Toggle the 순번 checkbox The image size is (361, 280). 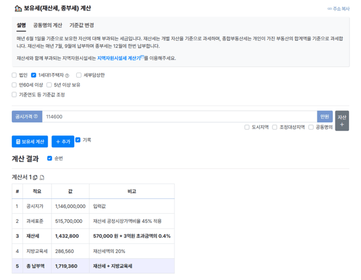pyautogui.click(x=50, y=158)
